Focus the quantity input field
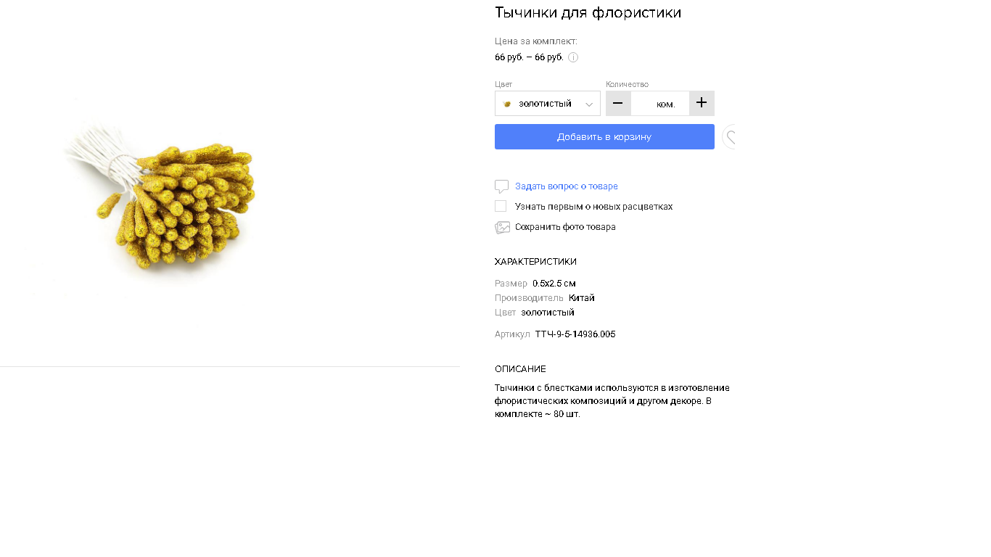 tap(660, 103)
